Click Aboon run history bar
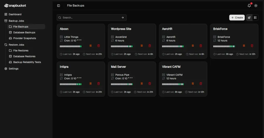 point(71,46)
